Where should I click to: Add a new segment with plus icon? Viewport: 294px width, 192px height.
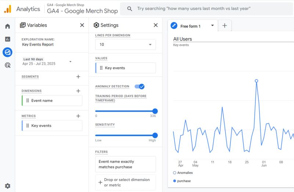78,77
